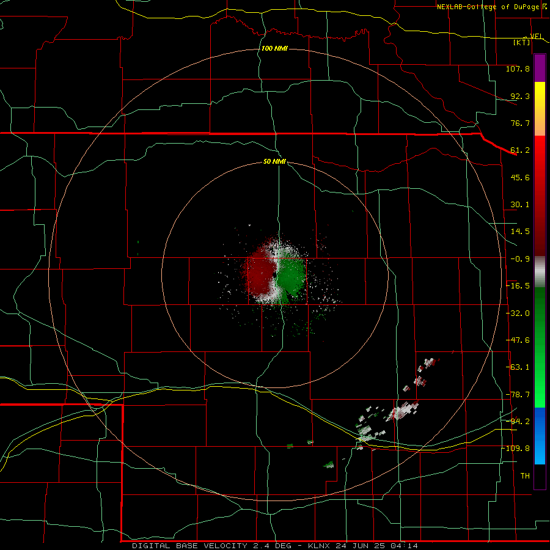The height and width of the screenshot is (550, 550).
Task: Click the gray near-zero color bar segment
Action: (540, 271)
